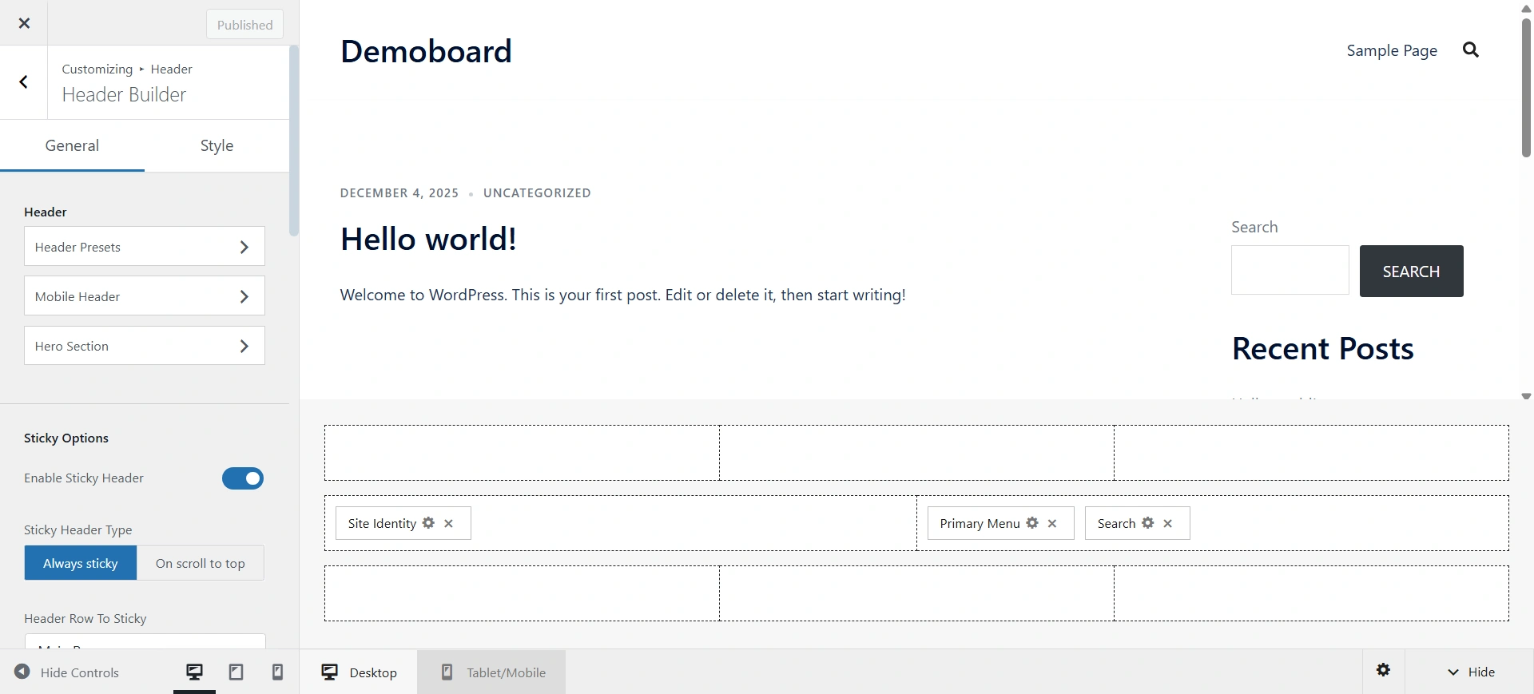Open Site Identity settings gear
Viewport: 1534px width, 694px height.
tap(428, 523)
